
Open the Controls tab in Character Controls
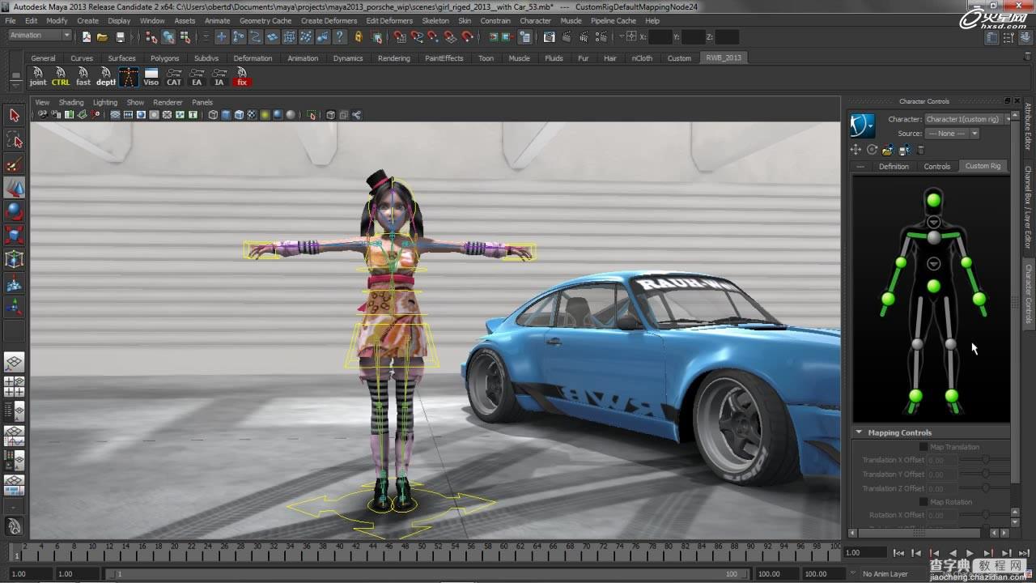[x=937, y=166]
